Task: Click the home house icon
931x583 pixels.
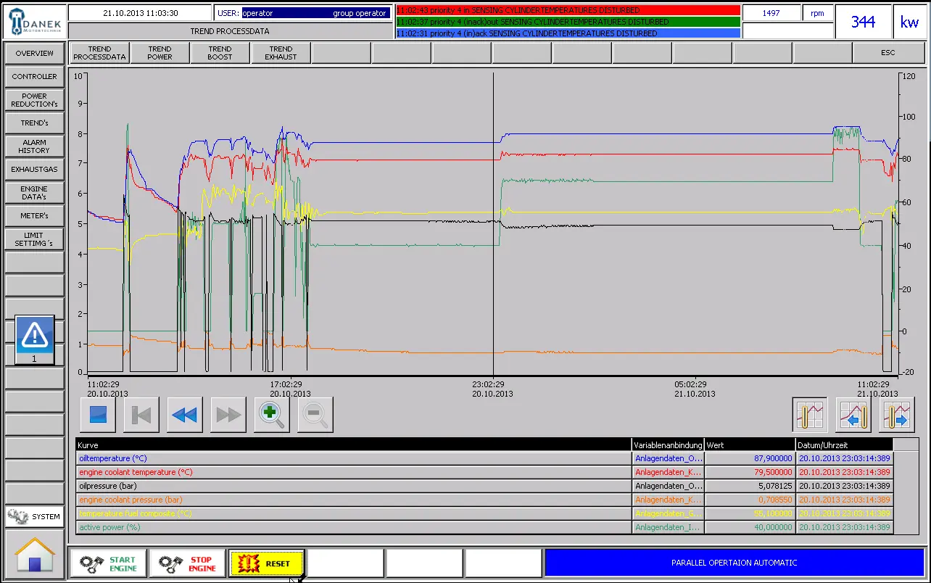Action: (34, 554)
